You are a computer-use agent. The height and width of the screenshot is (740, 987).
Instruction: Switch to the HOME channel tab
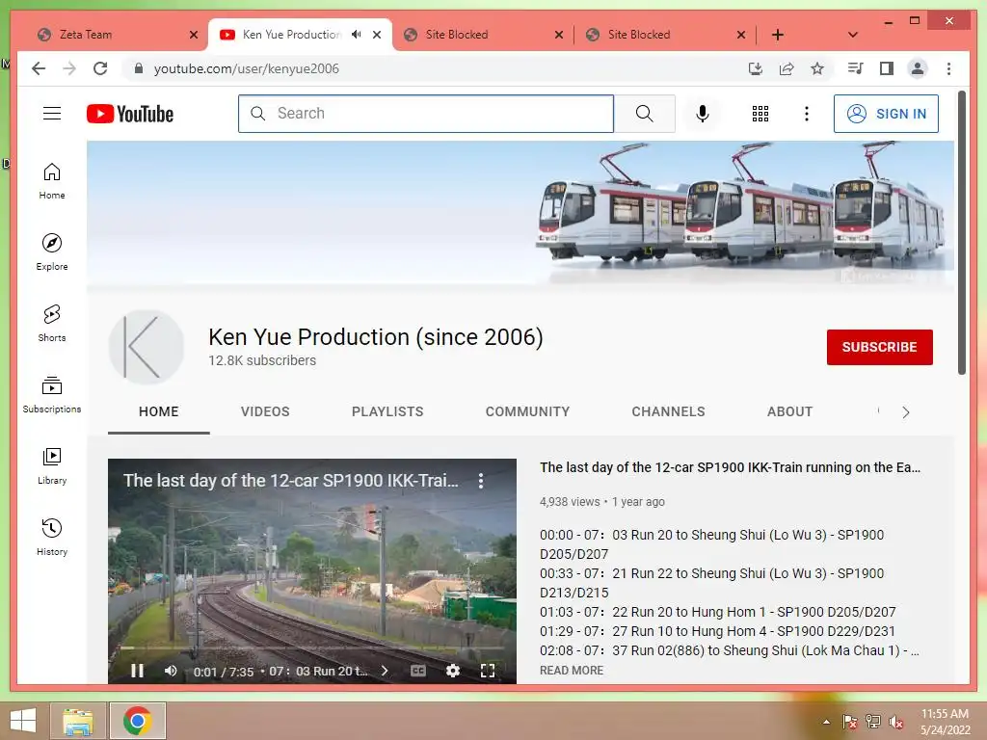[x=159, y=411]
